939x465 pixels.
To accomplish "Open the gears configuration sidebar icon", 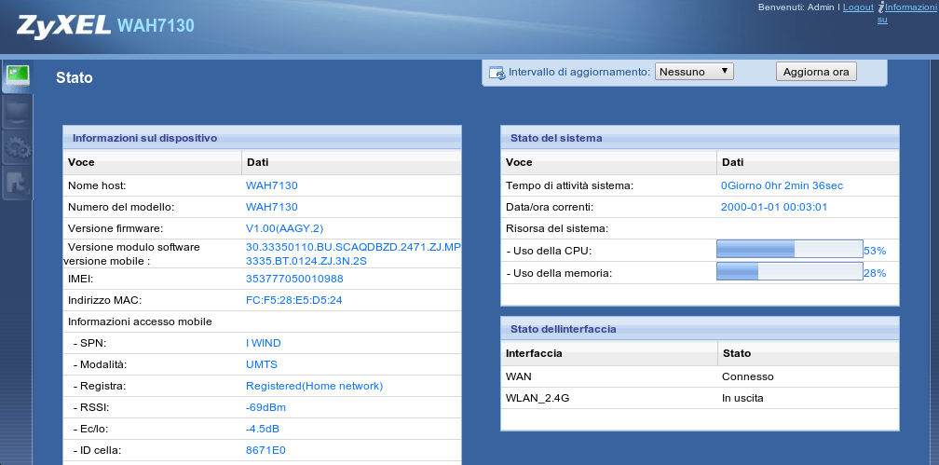I will click(x=18, y=147).
